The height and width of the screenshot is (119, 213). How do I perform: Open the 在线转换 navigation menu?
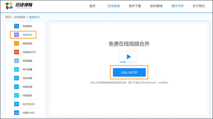(114, 6)
